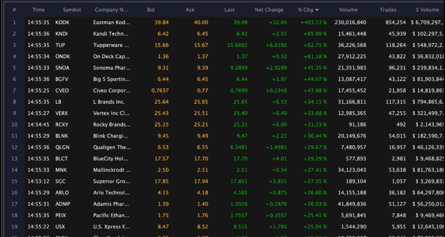Select the QLGN symbol
Screen dimensions: 445x237
tap(62, 147)
